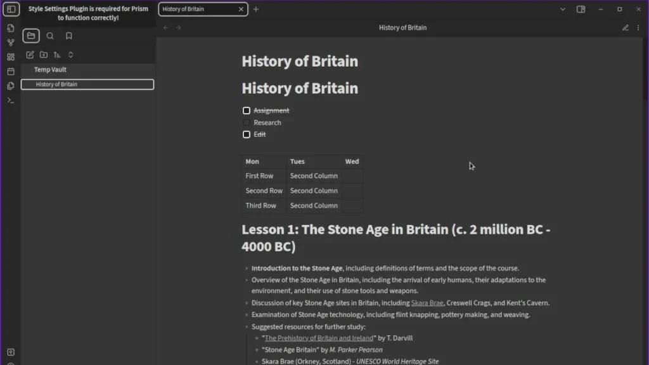Open the bookmarks panel icon
The width and height of the screenshot is (649, 365).
click(68, 36)
